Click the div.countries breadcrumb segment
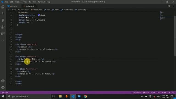 (68, 10)
